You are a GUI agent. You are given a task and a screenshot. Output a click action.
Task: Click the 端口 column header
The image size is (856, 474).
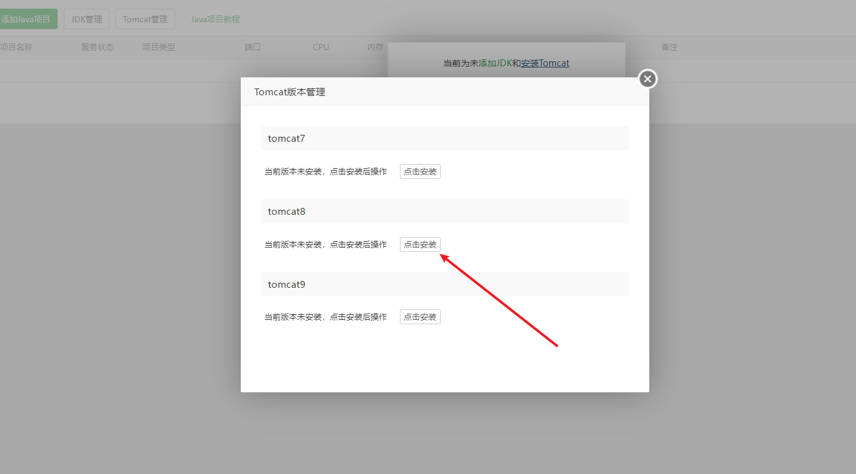[x=253, y=47]
